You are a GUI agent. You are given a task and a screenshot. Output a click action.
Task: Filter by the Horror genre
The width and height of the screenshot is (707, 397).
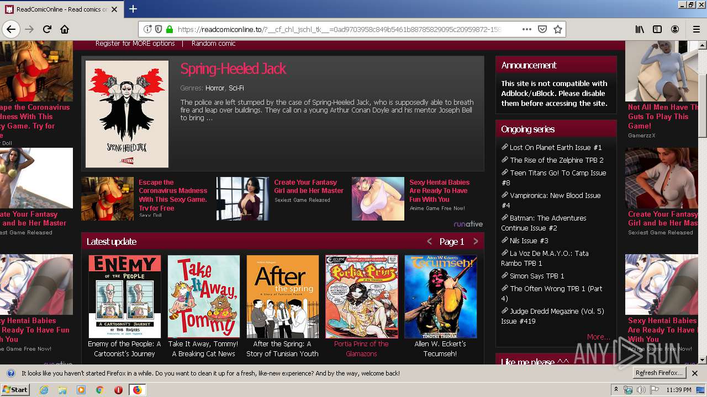(215, 88)
